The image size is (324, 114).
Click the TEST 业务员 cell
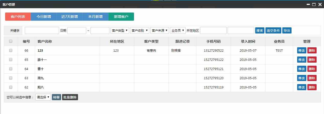tap(279, 51)
